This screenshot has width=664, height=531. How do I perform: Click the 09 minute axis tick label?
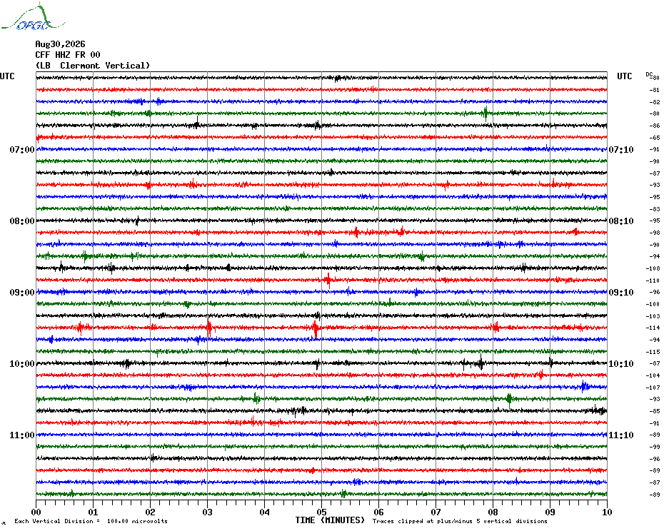point(550,512)
